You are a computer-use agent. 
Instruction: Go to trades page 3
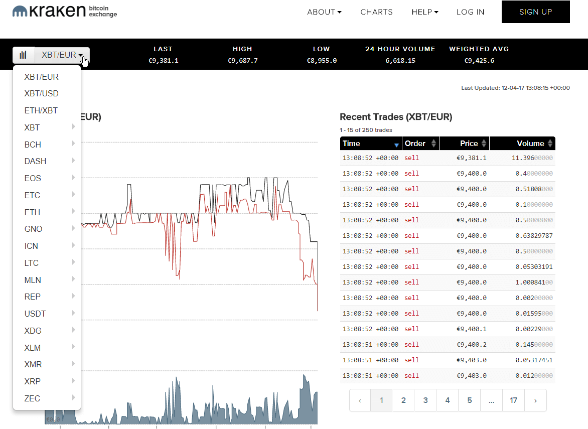pos(425,400)
